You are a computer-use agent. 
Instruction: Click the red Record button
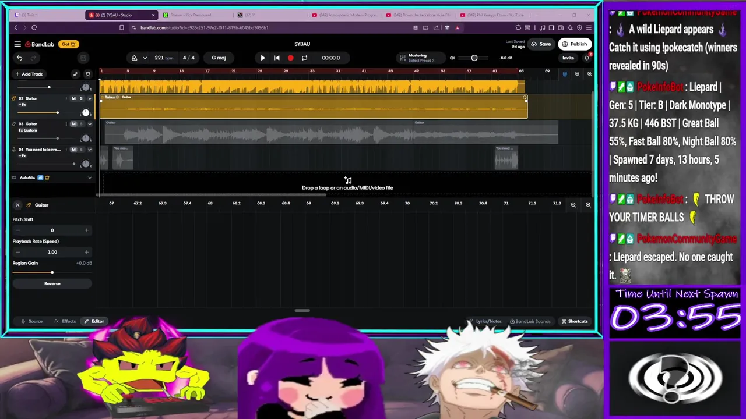pyautogui.click(x=290, y=58)
